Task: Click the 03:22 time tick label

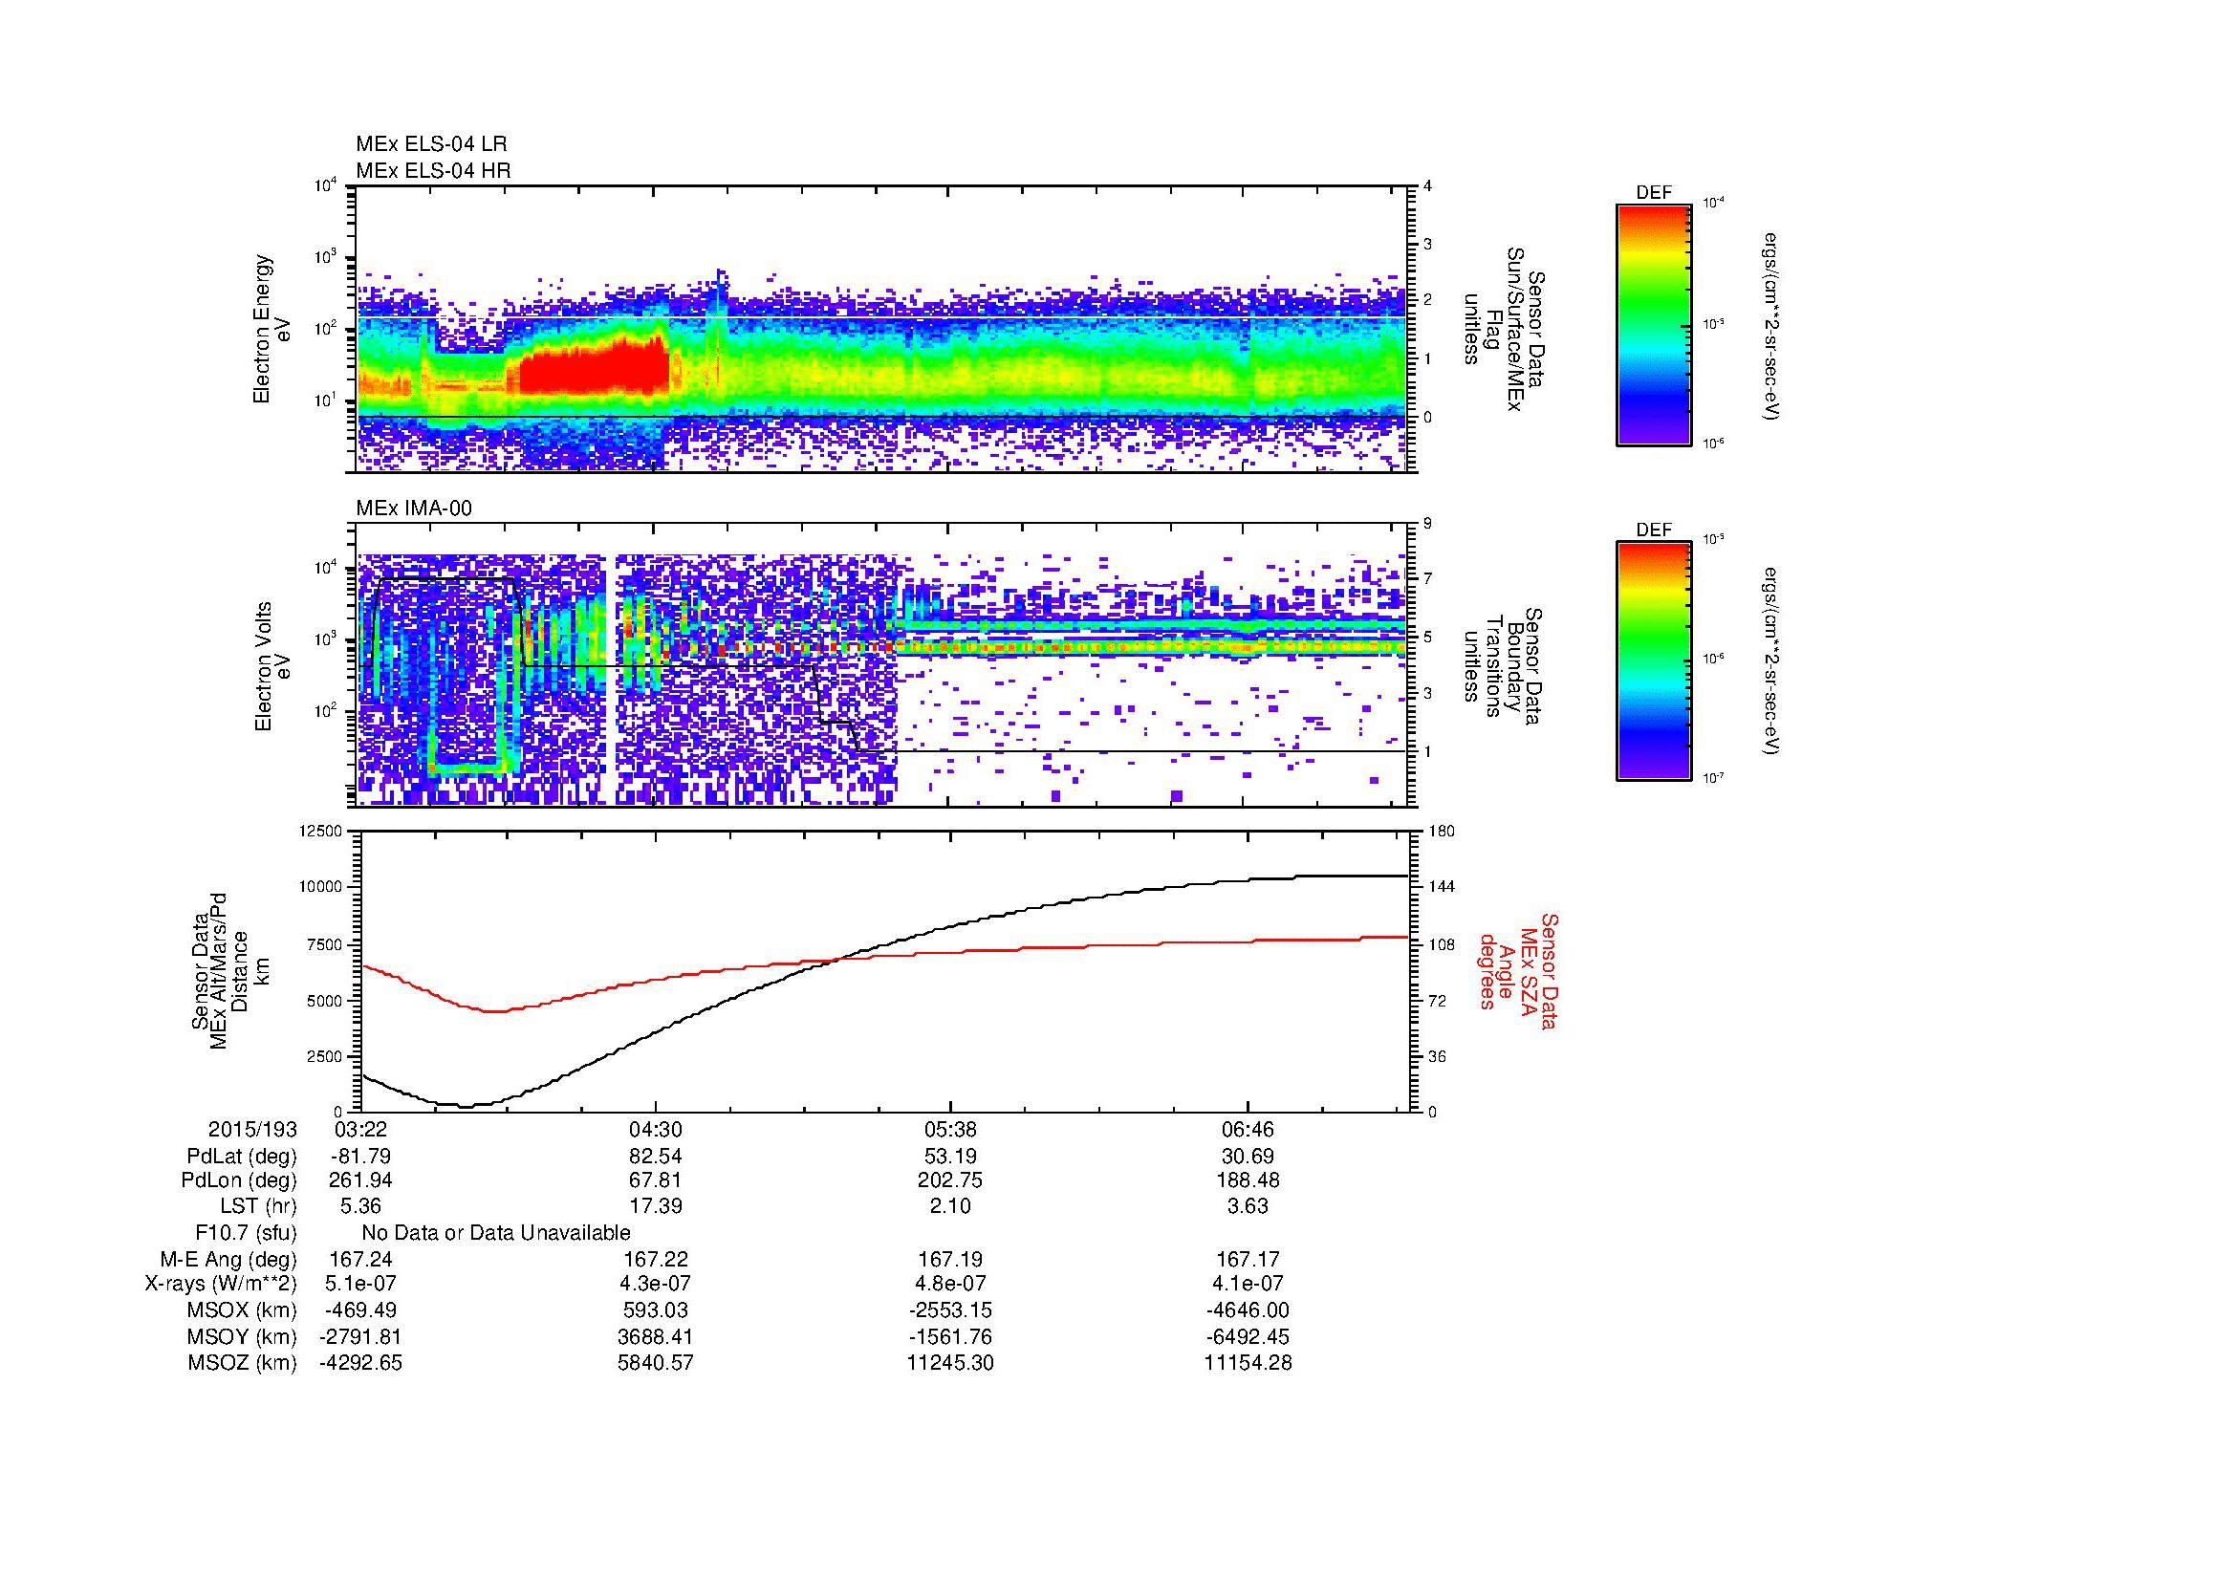Action: click(x=361, y=1130)
